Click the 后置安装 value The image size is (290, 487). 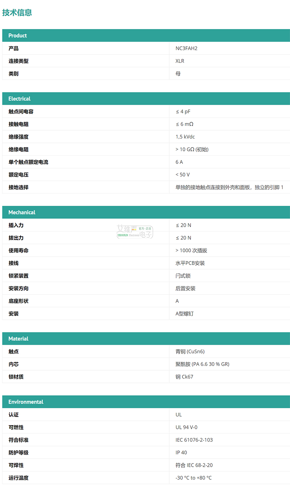click(185, 288)
